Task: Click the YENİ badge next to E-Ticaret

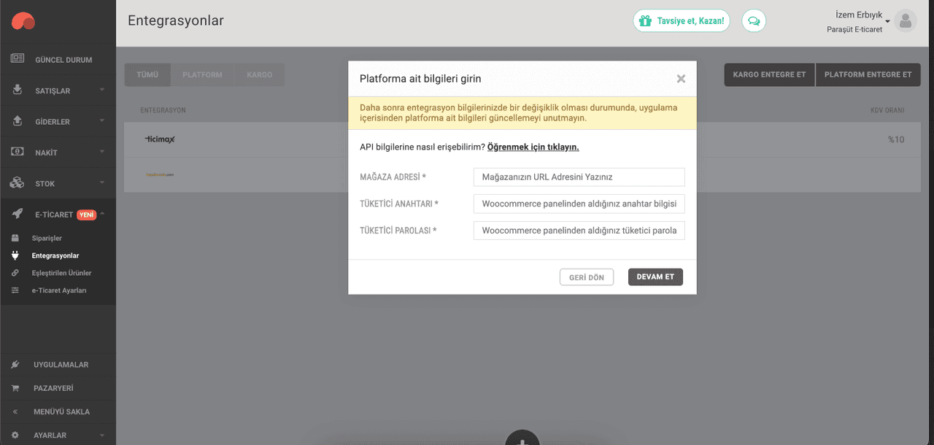Action: [x=87, y=214]
